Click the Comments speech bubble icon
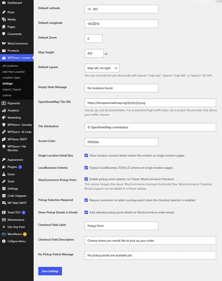Image resolution: width=222 pixels, height=281 pixels. click(x=4, y=34)
